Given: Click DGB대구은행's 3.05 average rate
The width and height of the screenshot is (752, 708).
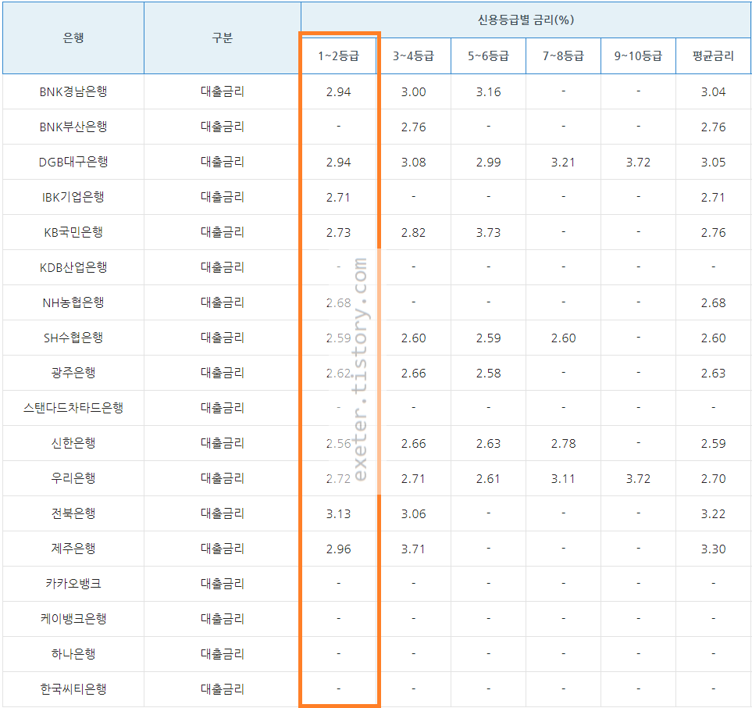Looking at the screenshot, I should pos(713,163).
